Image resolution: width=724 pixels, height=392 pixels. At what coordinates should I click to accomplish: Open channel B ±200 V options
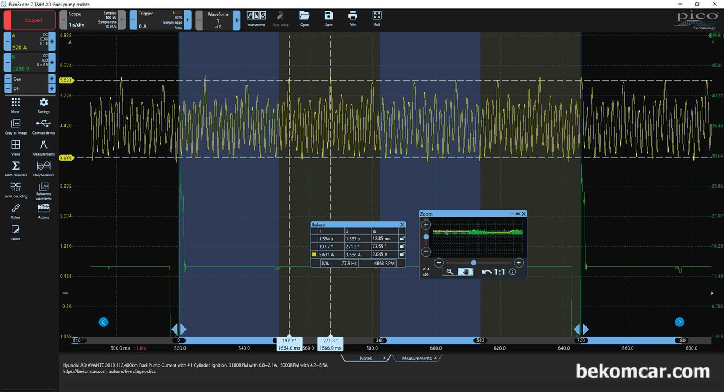pyautogui.click(x=29, y=62)
